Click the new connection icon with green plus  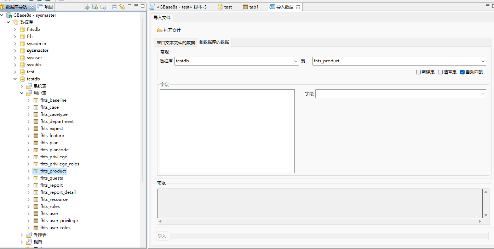coord(95,7)
